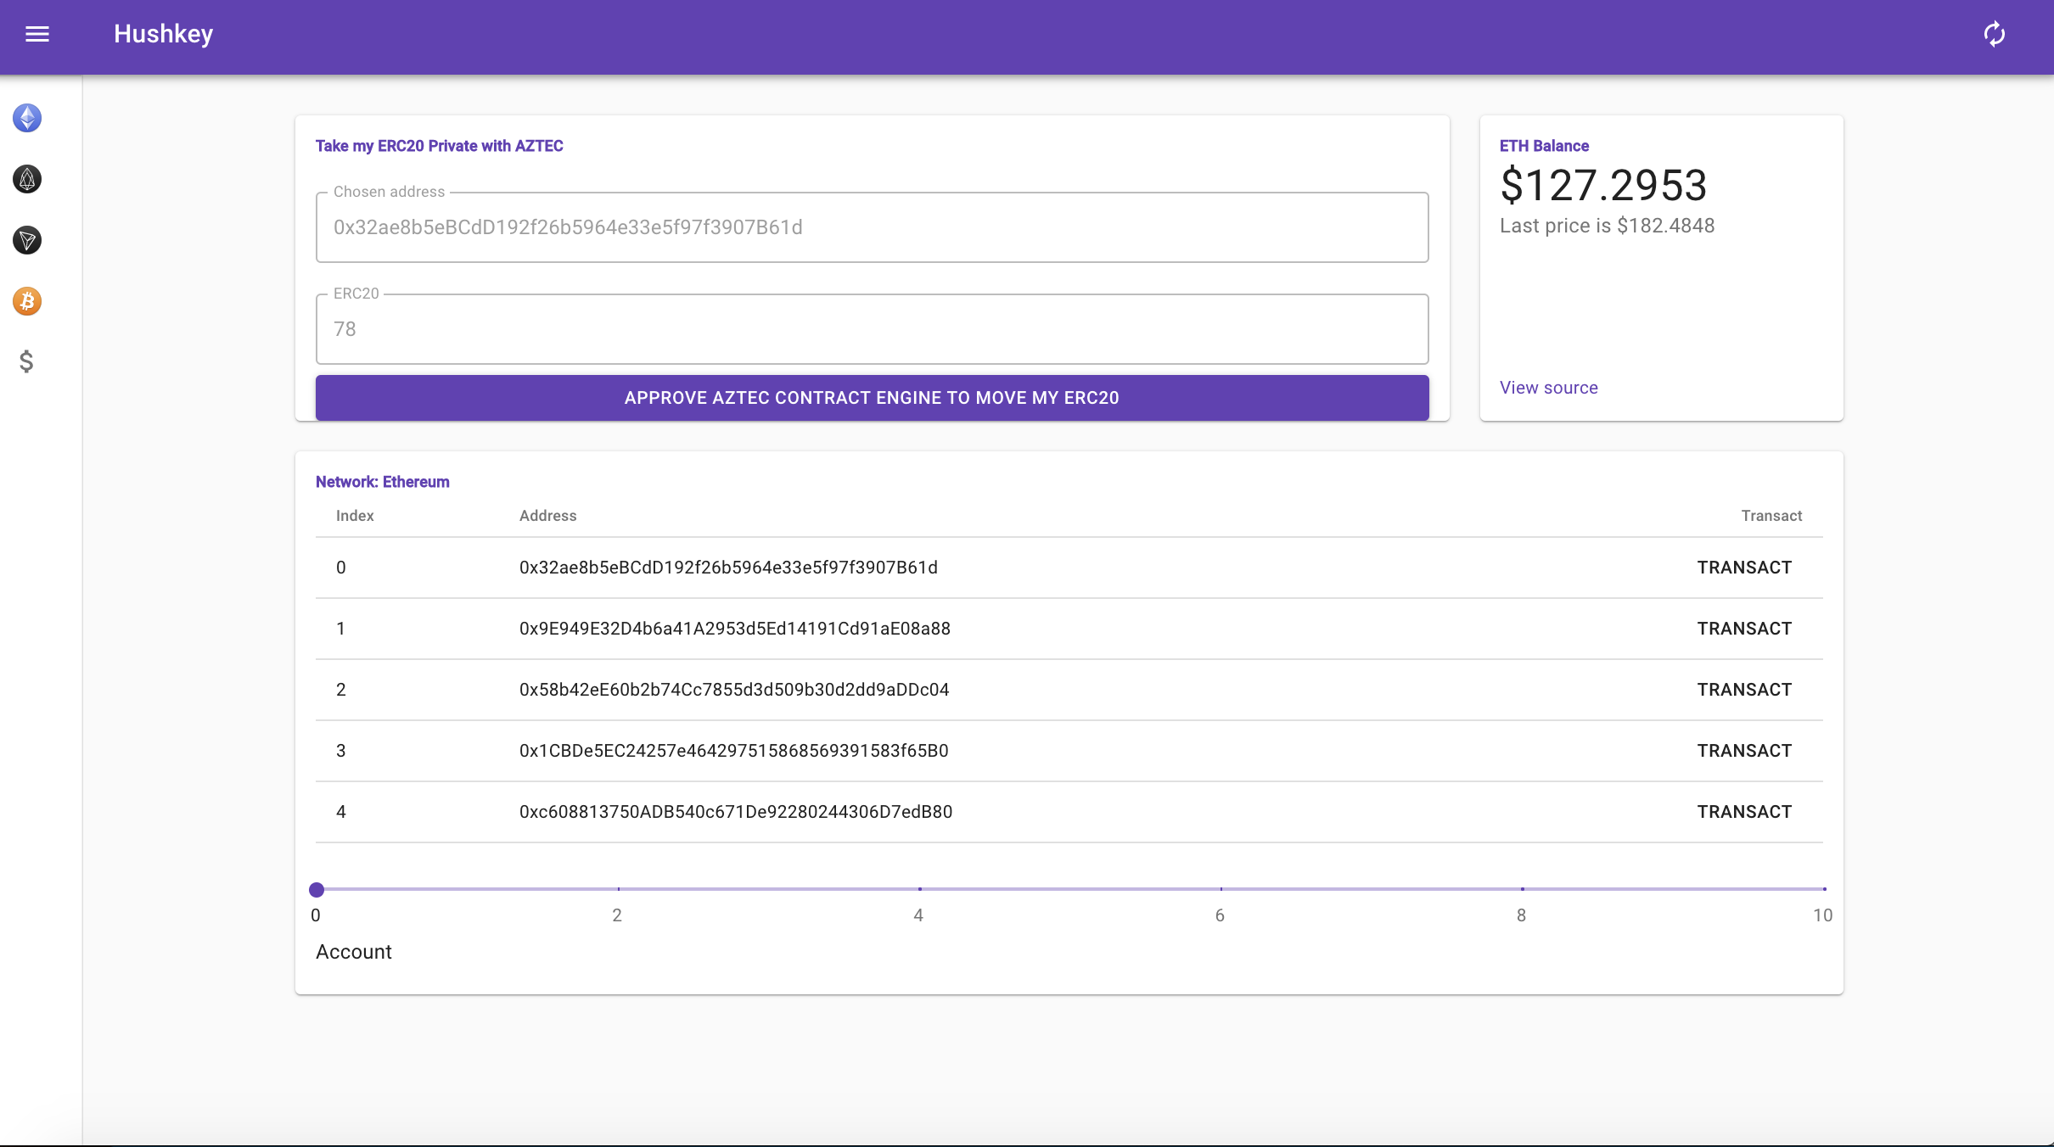
Task: Click Transact for address index 3
Action: 1744,751
